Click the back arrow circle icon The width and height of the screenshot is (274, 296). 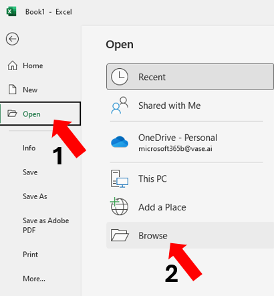(x=12, y=39)
